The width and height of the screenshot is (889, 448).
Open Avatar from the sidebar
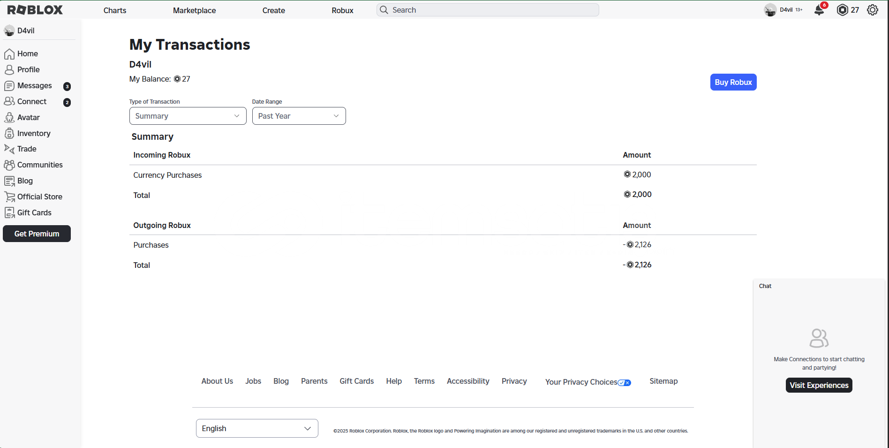[28, 117]
